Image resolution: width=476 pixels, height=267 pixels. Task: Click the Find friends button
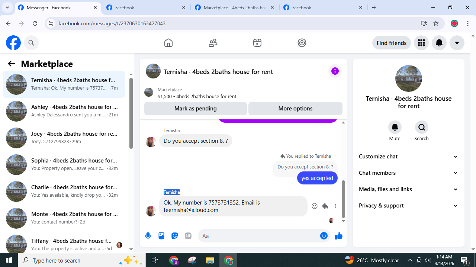click(392, 43)
